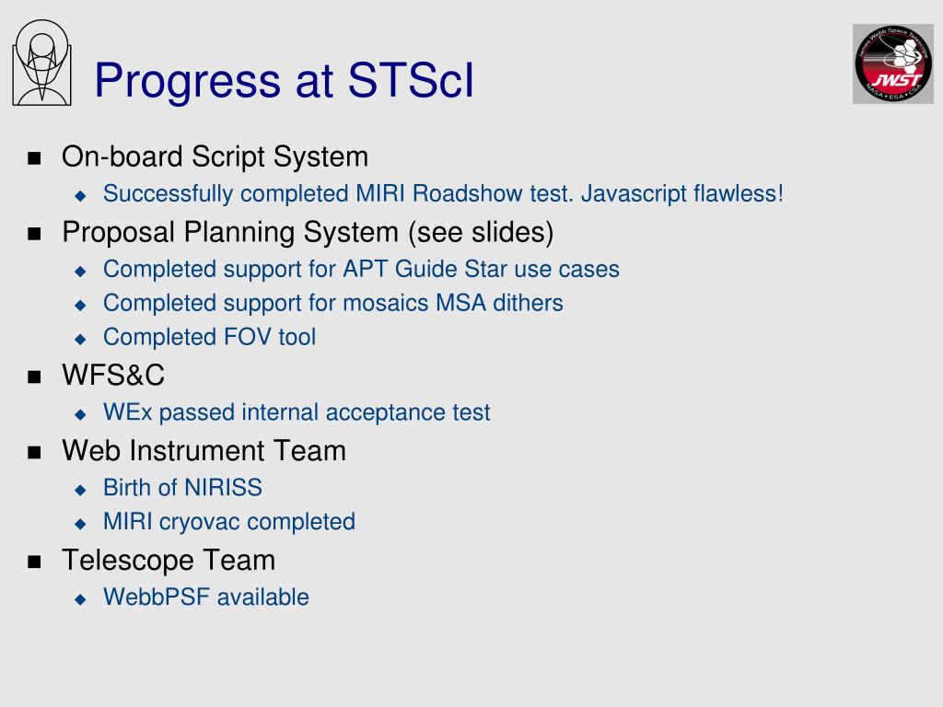The height and width of the screenshot is (707, 943).
Task: Click the square bullet beside On-board Script System
Action: click(34, 158)
